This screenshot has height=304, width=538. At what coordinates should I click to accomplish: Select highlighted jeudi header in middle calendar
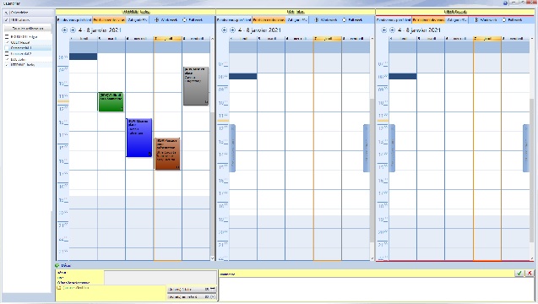(328, 39)
